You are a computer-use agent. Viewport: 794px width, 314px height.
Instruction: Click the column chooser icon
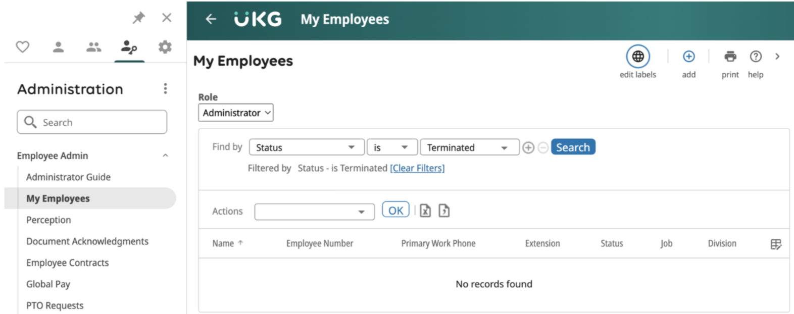pyautogui.click(x=776, y=244)
